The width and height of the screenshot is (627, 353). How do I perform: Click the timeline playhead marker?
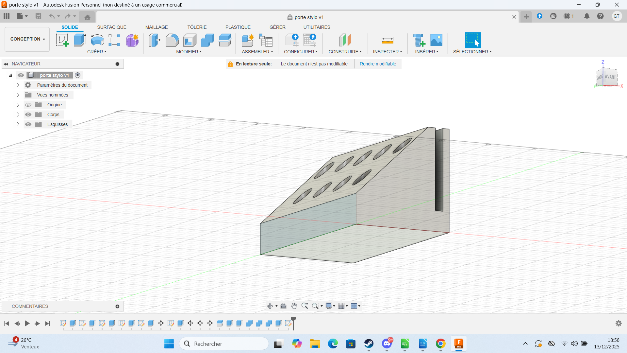[x=293, y=320]
